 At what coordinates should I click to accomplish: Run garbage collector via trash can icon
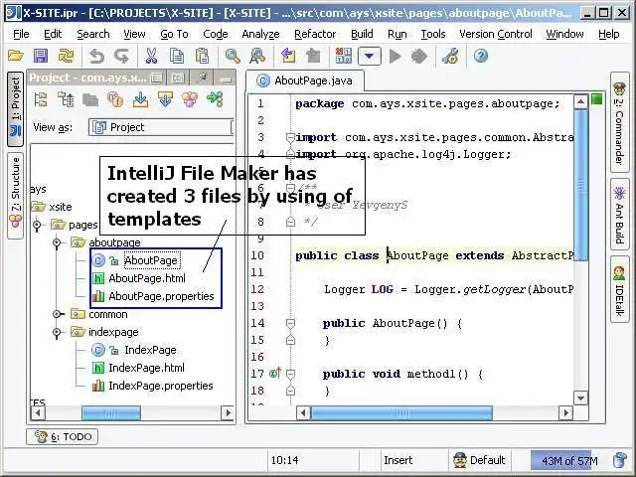[619, 460]
